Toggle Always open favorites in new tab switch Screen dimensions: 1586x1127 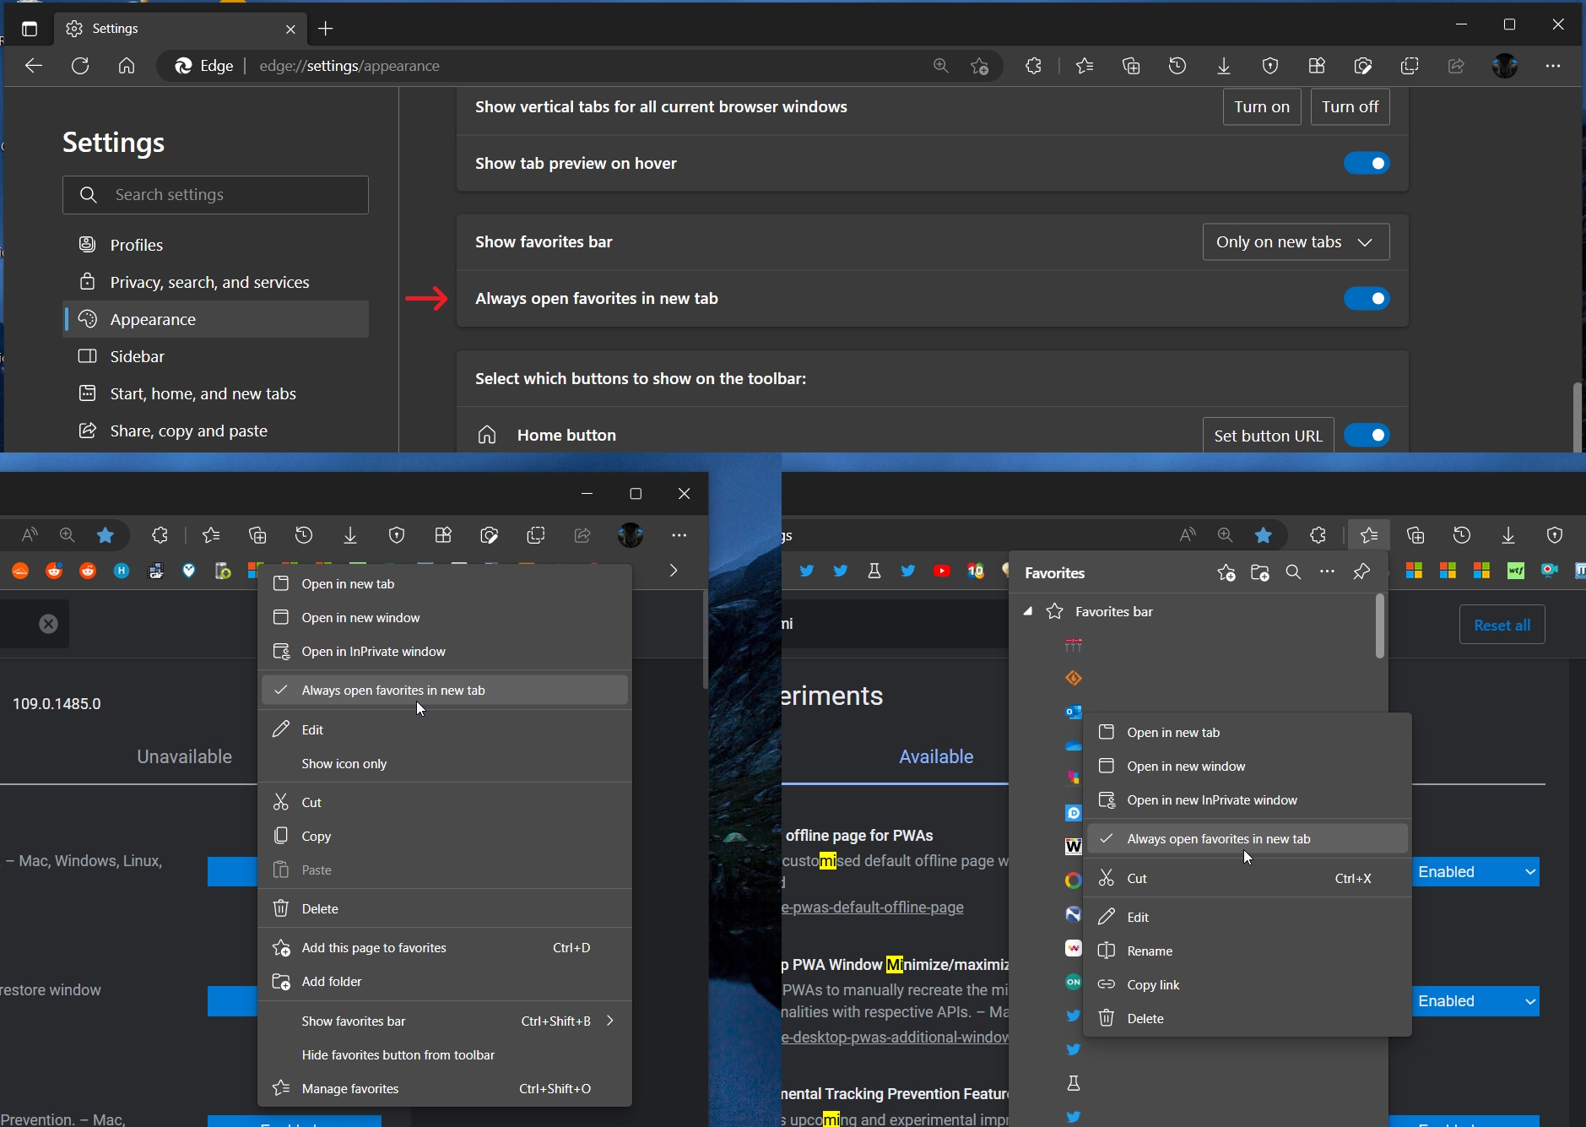pyautogui.click(x=1367, y=298)
